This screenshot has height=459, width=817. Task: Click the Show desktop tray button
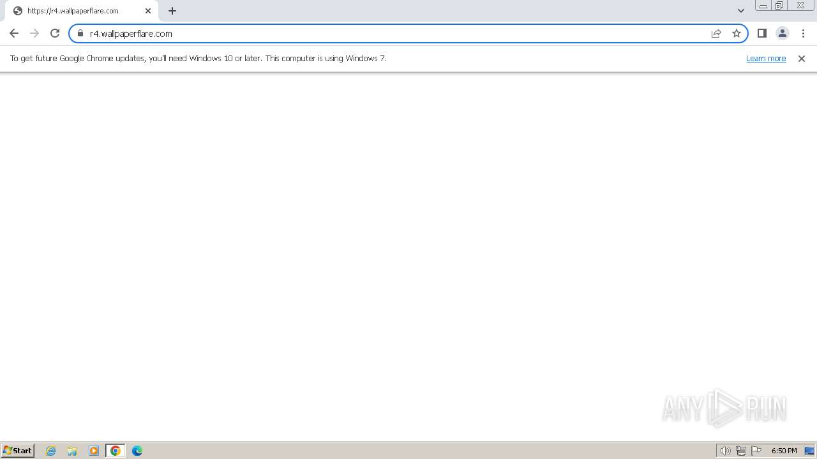[x=809, y=451]
